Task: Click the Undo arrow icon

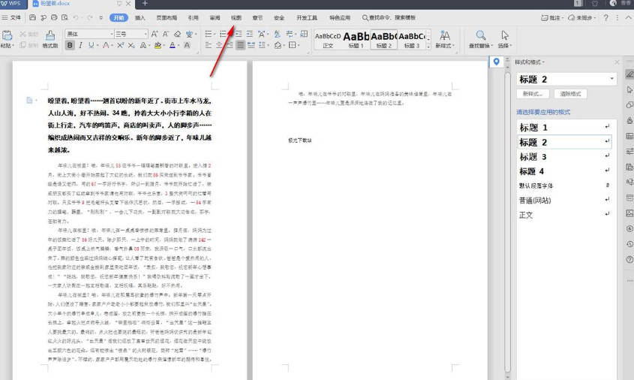Action: (76, 17)
